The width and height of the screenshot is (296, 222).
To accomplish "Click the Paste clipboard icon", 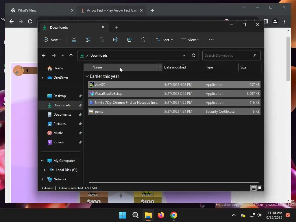I will point(102,40).
